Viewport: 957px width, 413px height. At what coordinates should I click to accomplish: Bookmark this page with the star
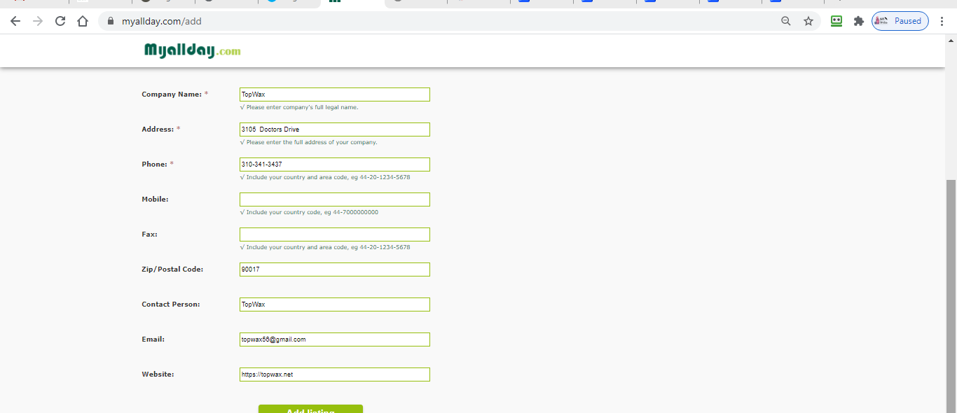coord(808,21)
